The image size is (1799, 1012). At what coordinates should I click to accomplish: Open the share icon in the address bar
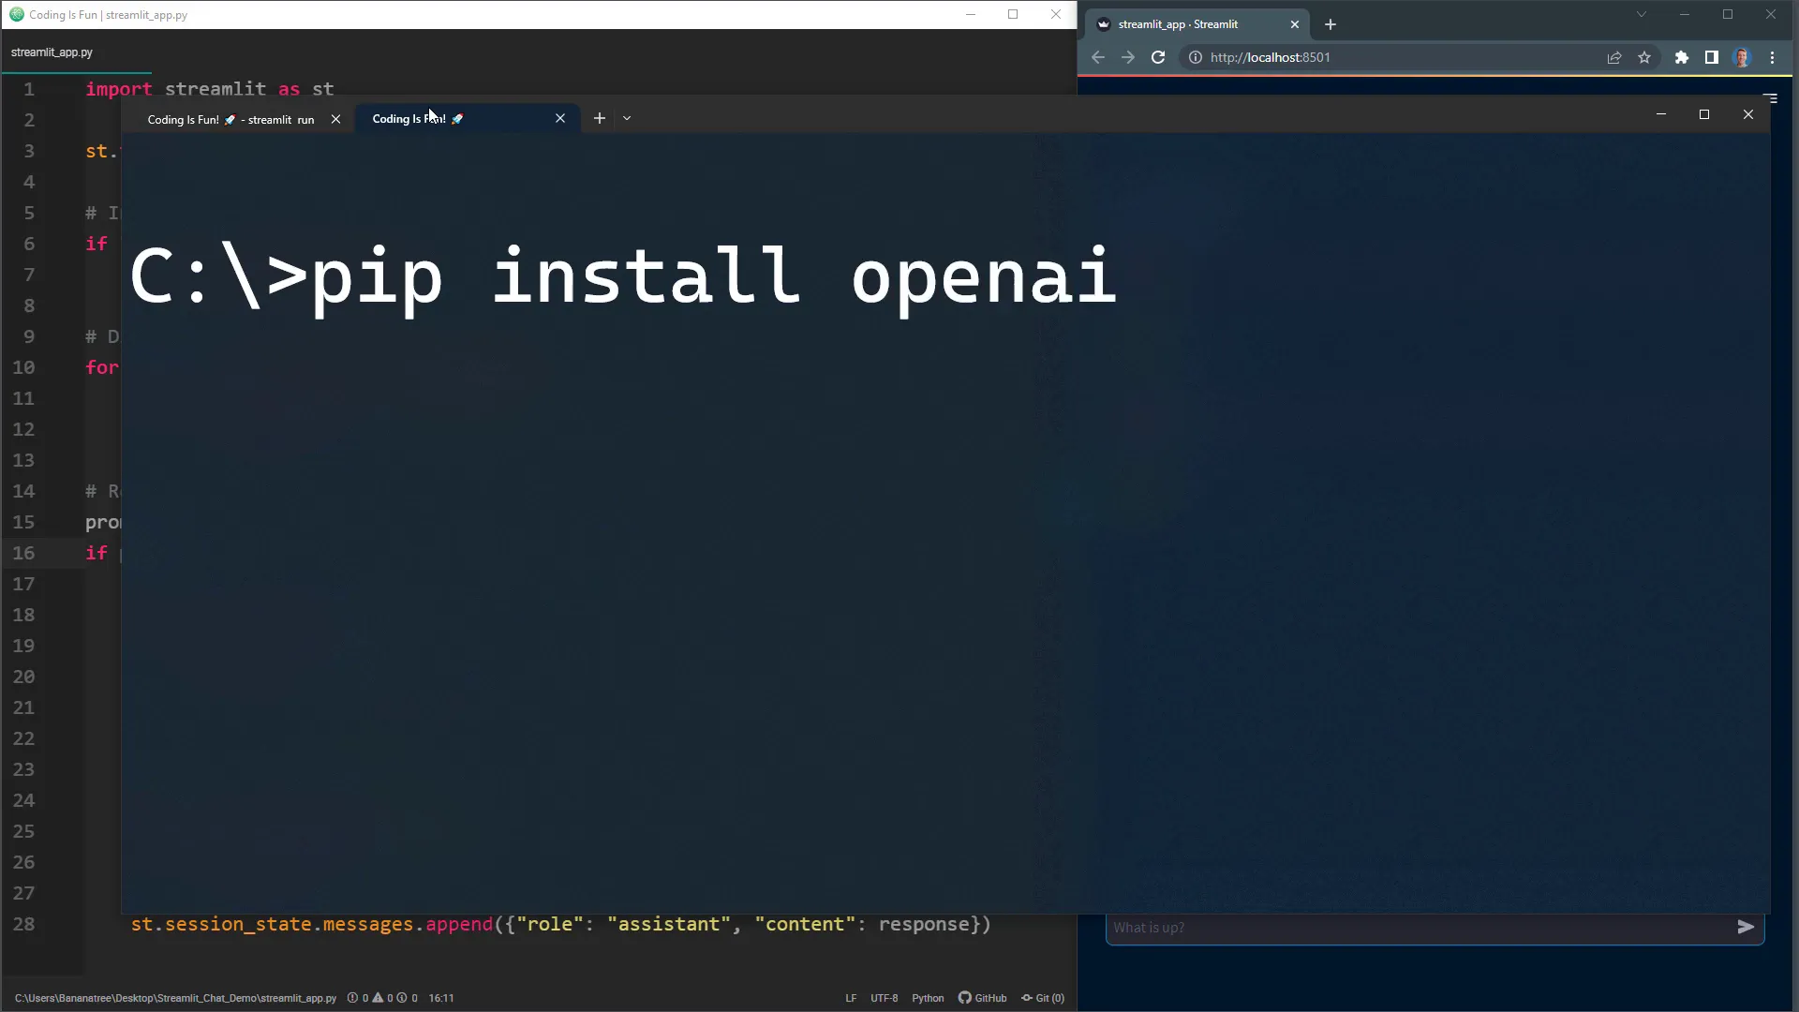(1613, 57)
